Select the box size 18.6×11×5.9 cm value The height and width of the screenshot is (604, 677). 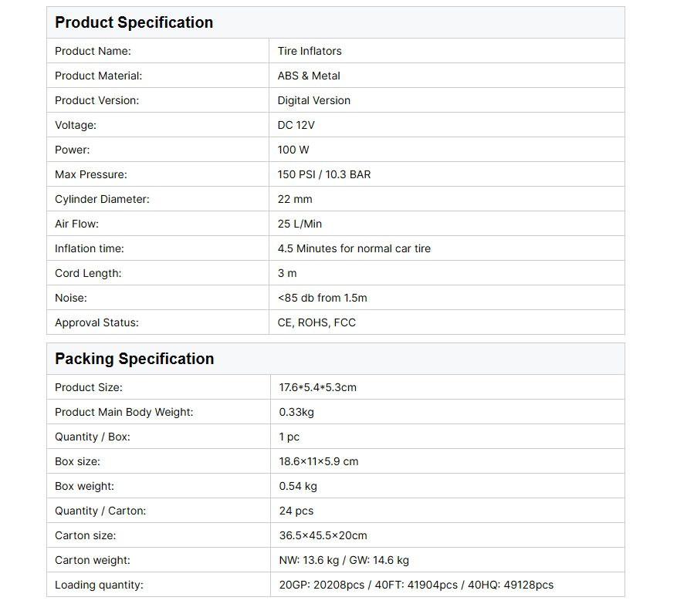319,461
